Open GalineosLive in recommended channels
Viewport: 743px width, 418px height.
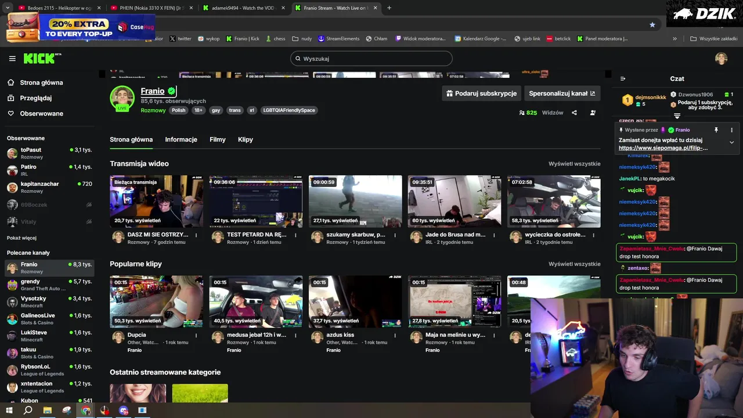49,319
